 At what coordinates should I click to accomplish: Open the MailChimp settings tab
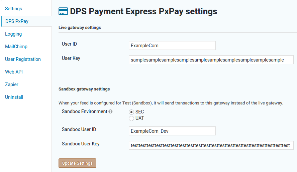pyautogui.click(x=16, y=47)
